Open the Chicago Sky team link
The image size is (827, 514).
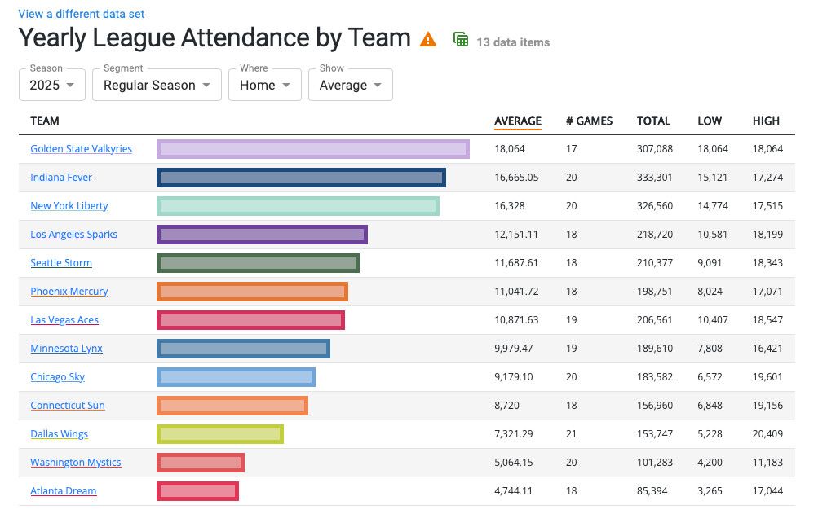click(57, 377)
